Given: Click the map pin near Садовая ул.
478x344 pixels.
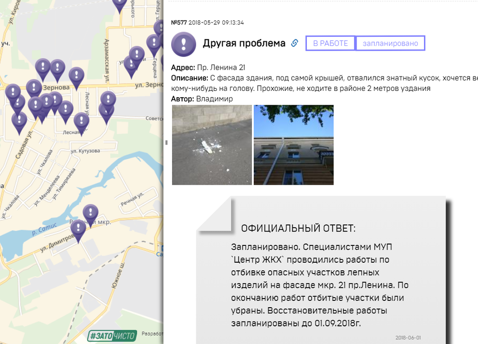Looking at the screenshot, I should click(x=19, y=120).
